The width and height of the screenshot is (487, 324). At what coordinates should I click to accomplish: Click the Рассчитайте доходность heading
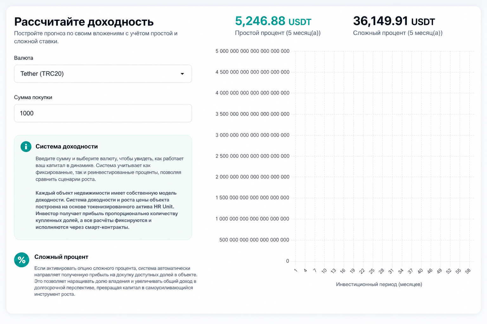[x=84, y=22]
